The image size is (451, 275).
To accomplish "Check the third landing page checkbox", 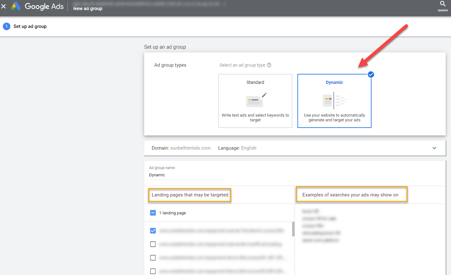I will 153,258.
